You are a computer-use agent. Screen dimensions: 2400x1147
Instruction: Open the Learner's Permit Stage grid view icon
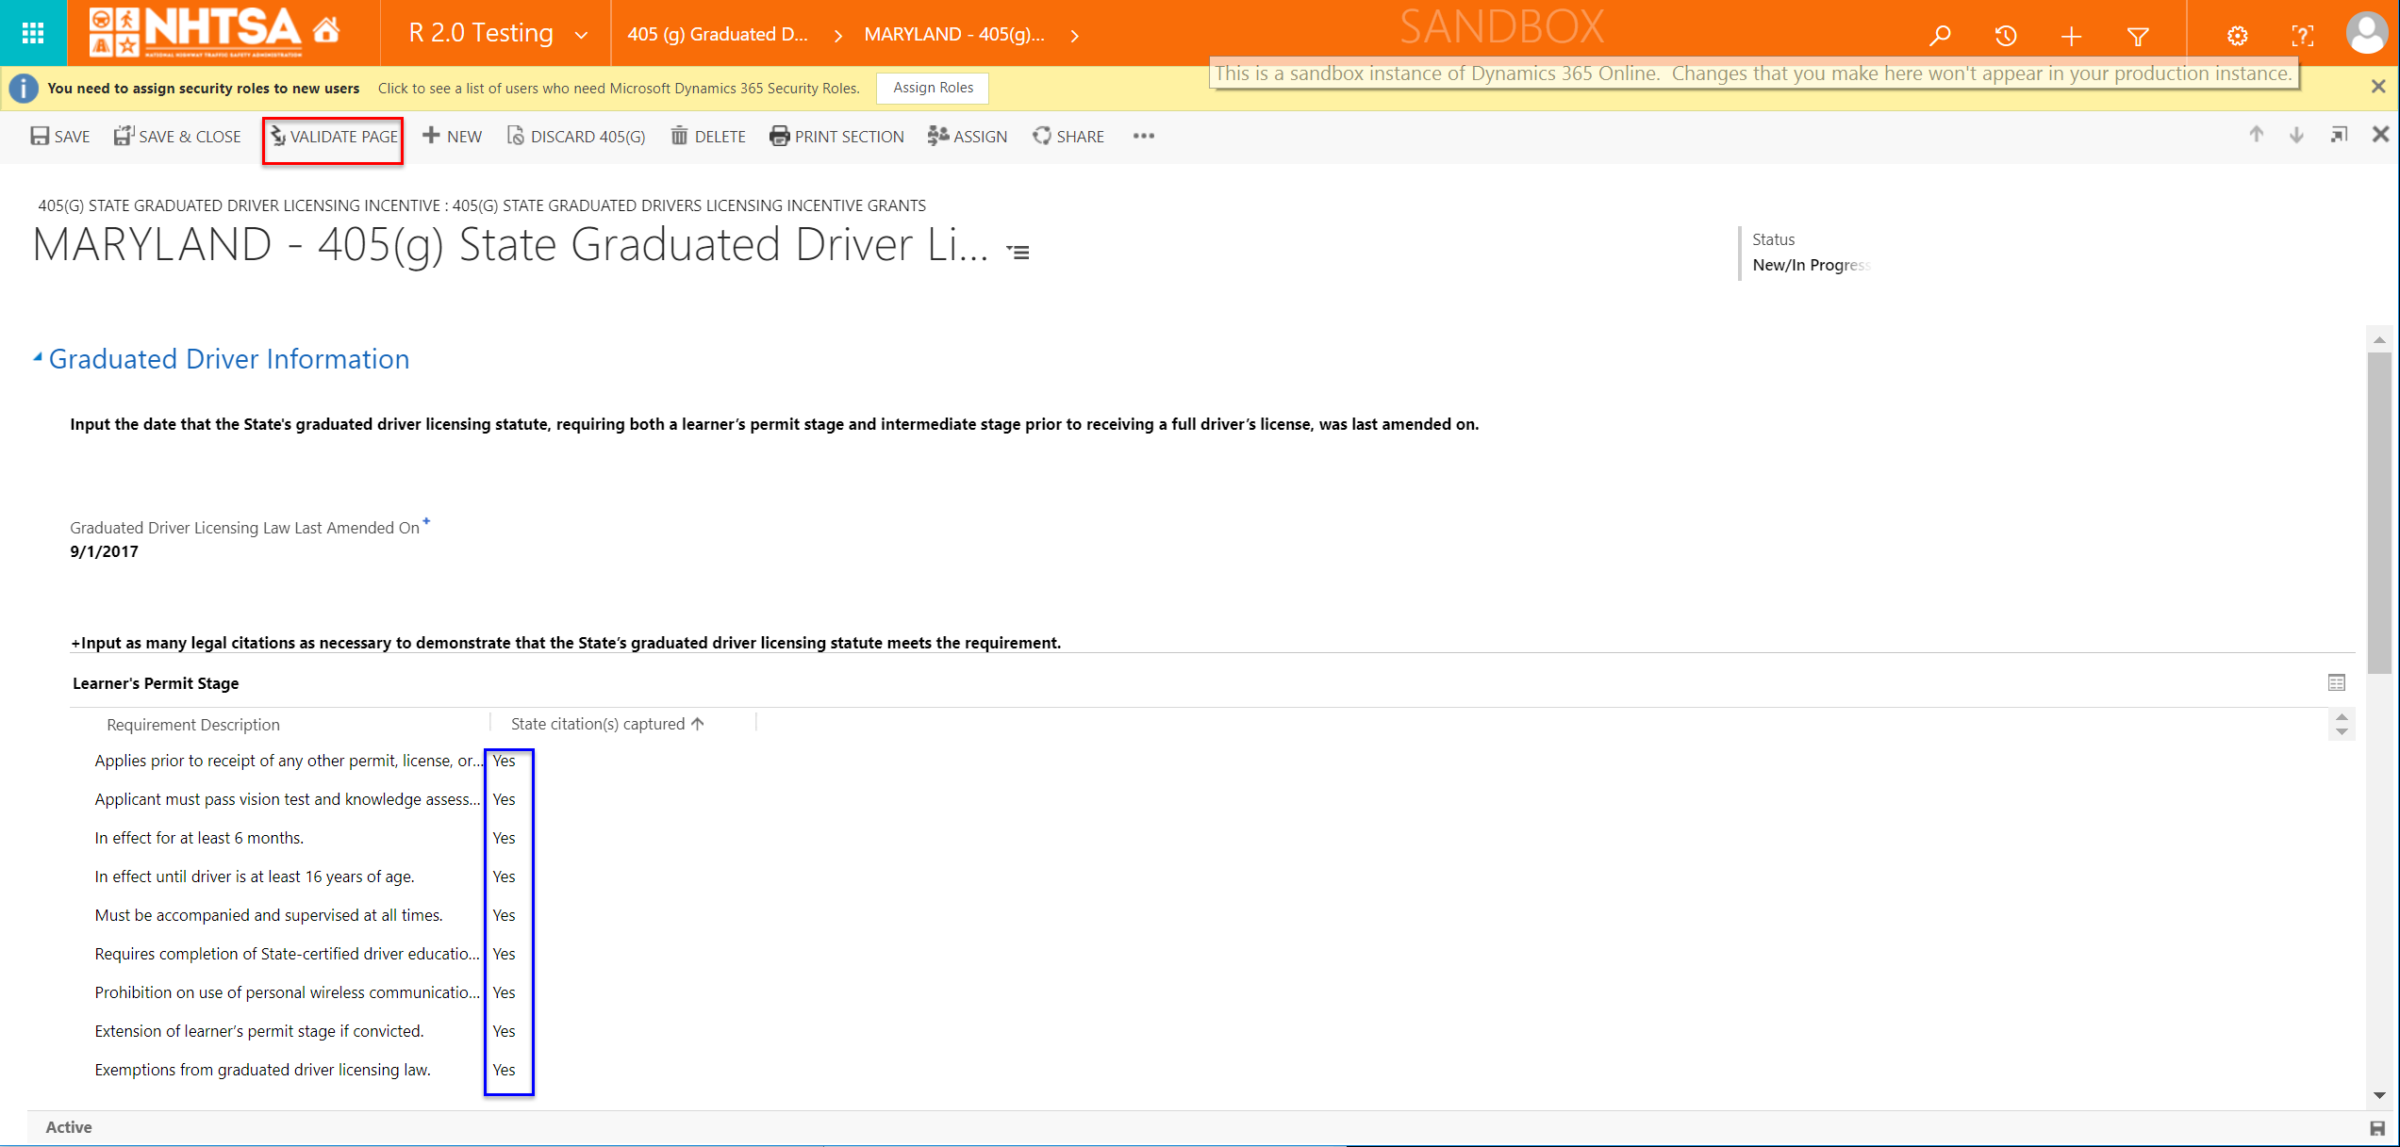(x=2336, y=682)
